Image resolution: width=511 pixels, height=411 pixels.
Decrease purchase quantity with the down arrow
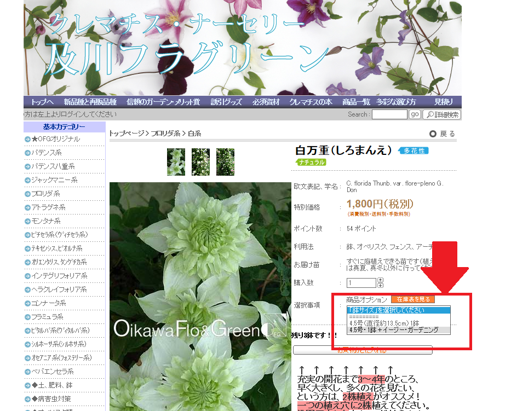pyautogui.click(x=380, y=285)
